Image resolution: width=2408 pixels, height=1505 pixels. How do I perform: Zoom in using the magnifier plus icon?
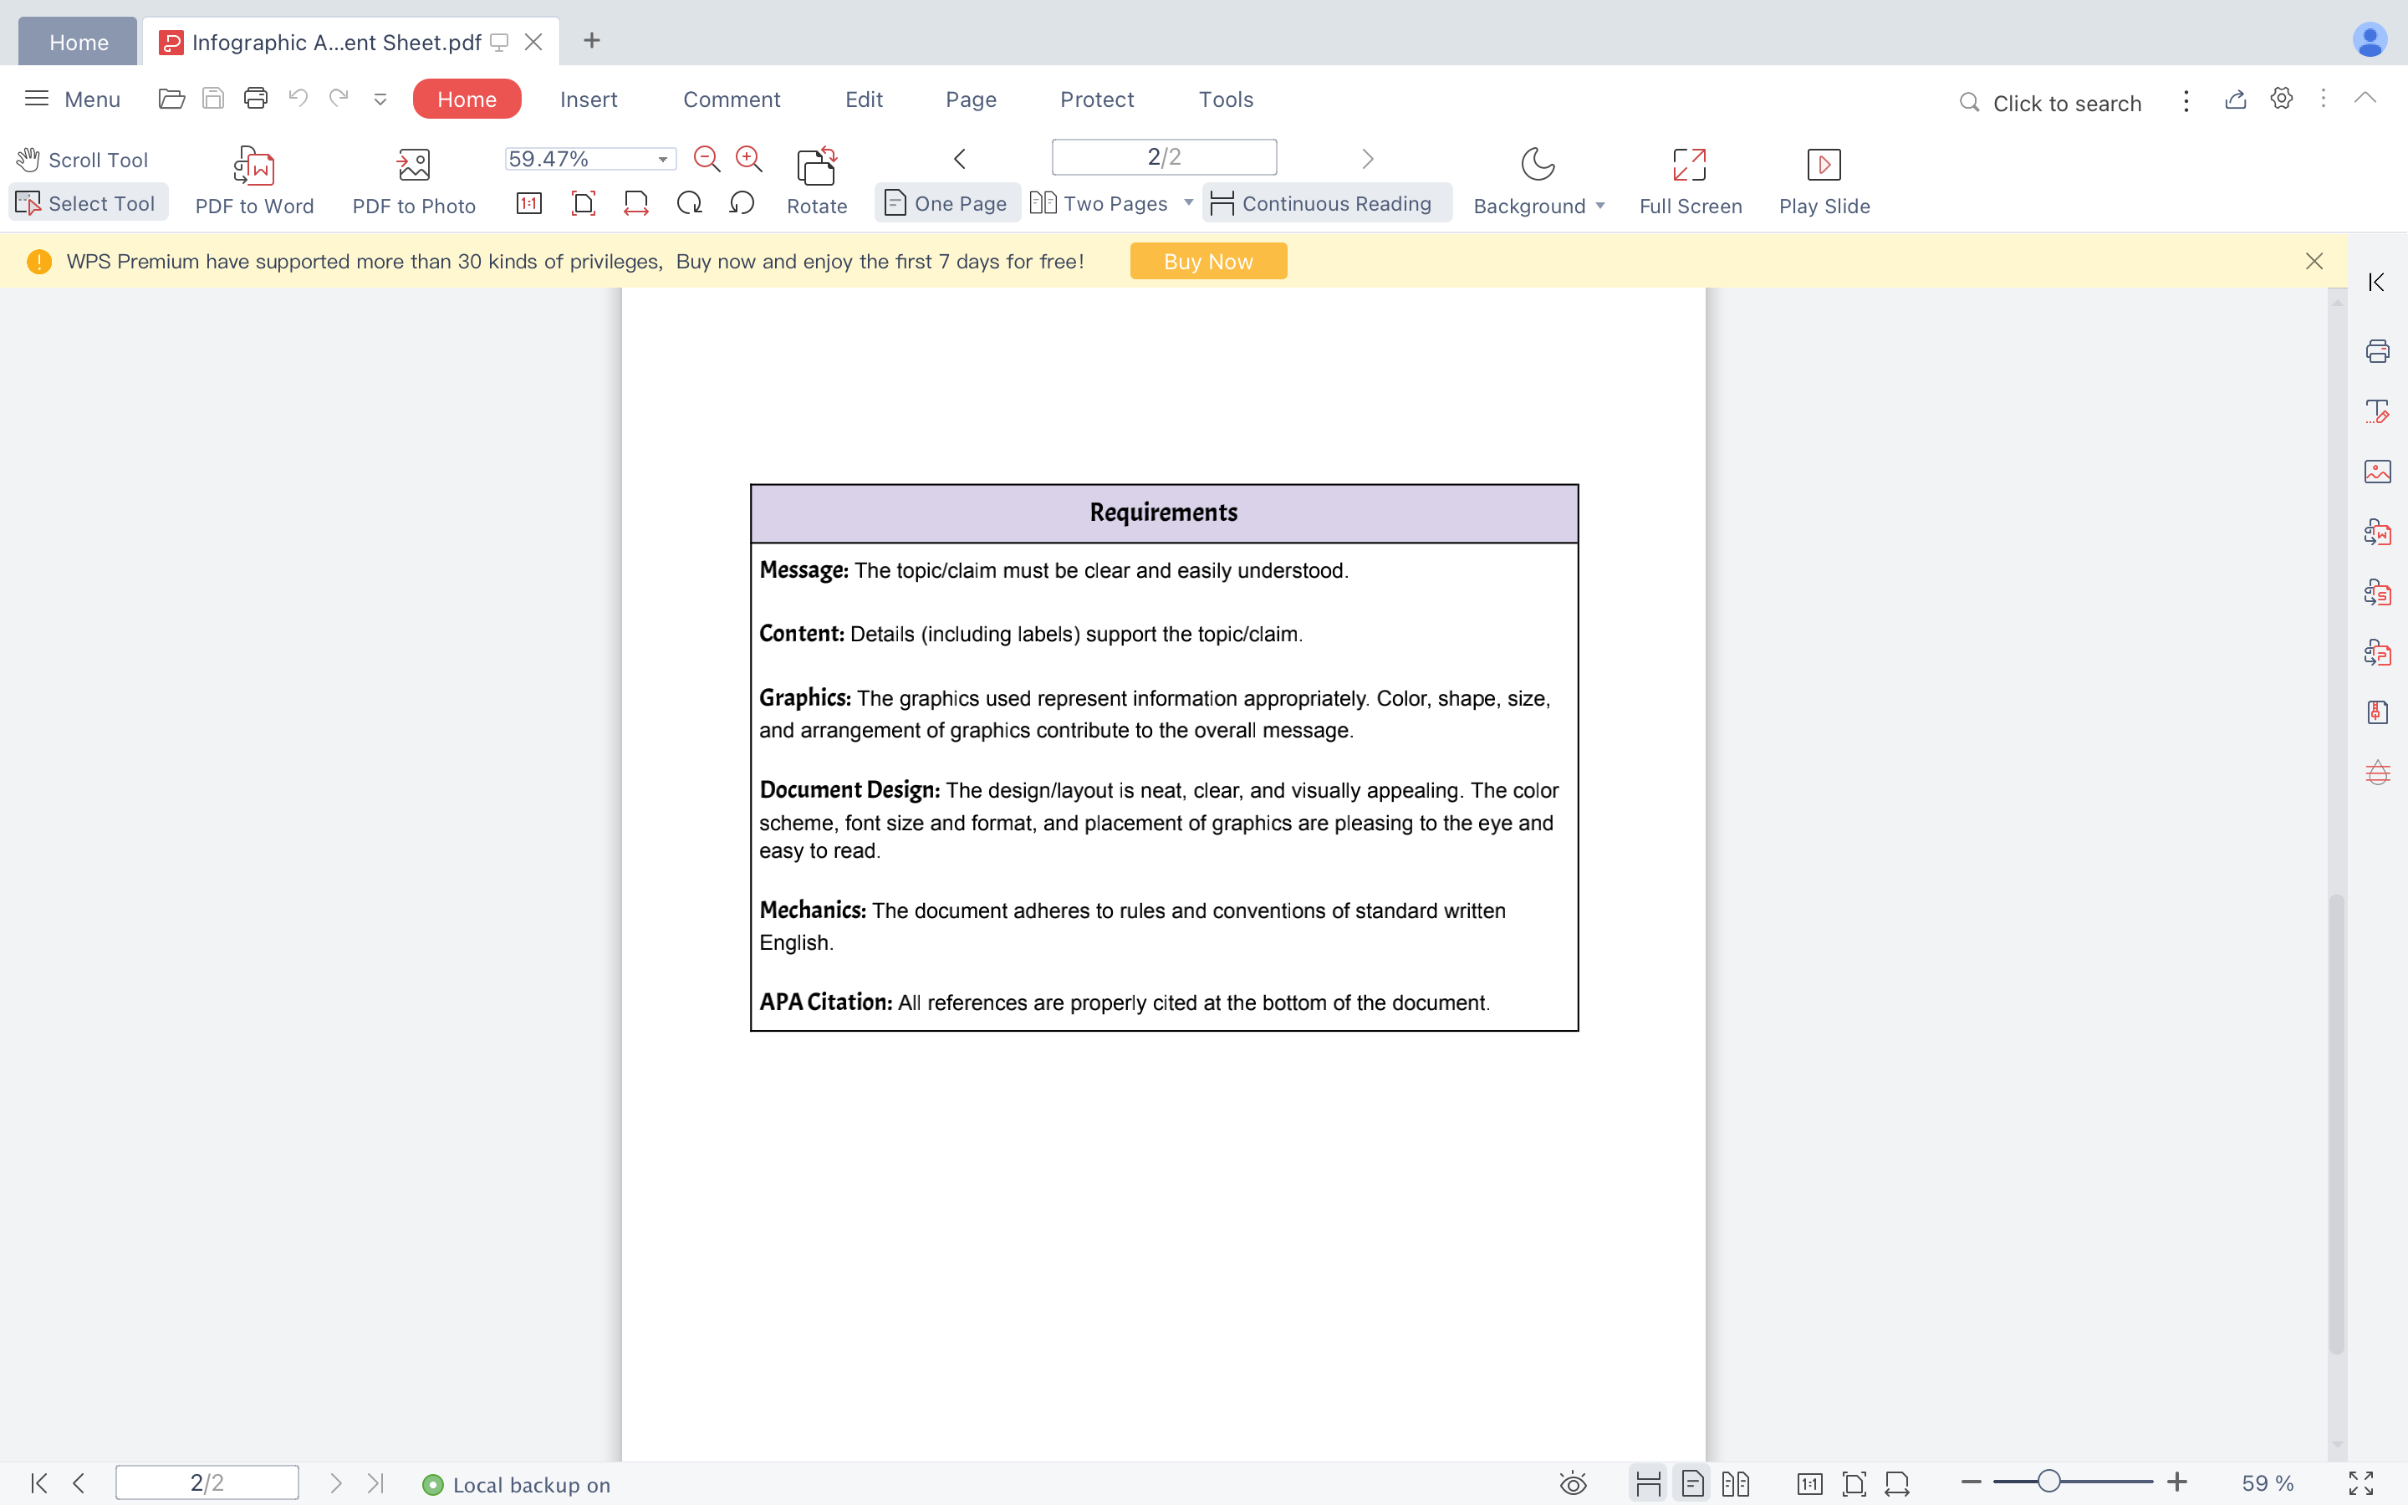[x=748, y=158]
